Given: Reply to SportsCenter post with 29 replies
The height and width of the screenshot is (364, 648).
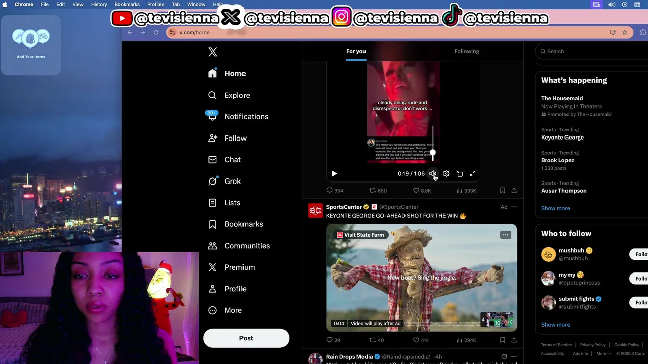Looking at the screenshot, I should coord(333,340).
